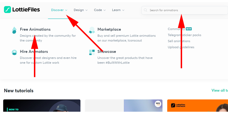228x114 pixels.
Task: Open the Community link
Action: 176,29
